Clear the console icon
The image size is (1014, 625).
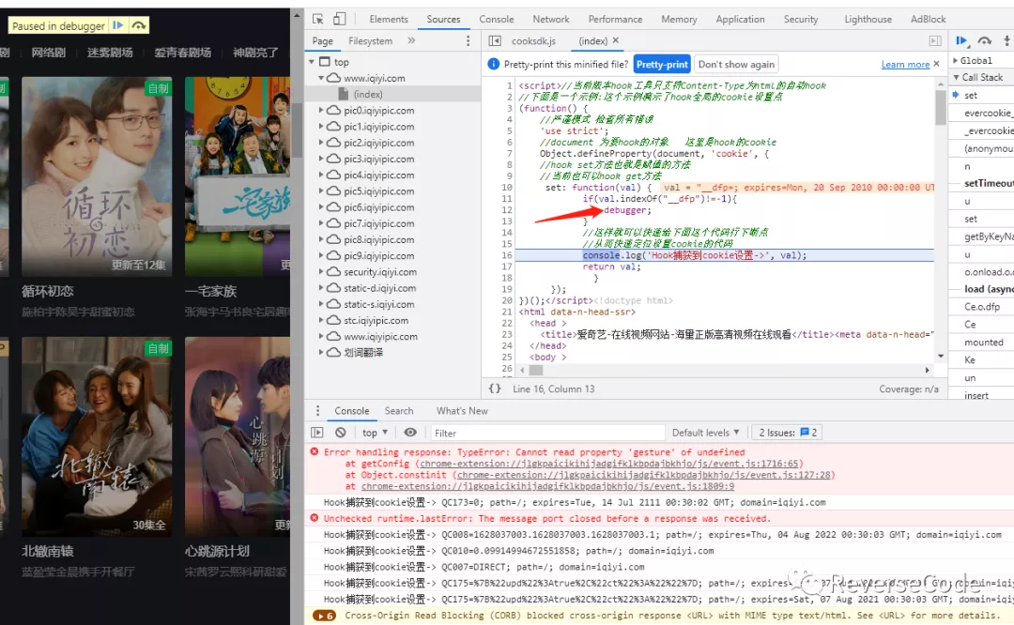(341, 433)
